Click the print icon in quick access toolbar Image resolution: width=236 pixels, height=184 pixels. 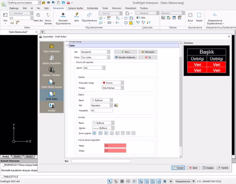pos(68,3)
